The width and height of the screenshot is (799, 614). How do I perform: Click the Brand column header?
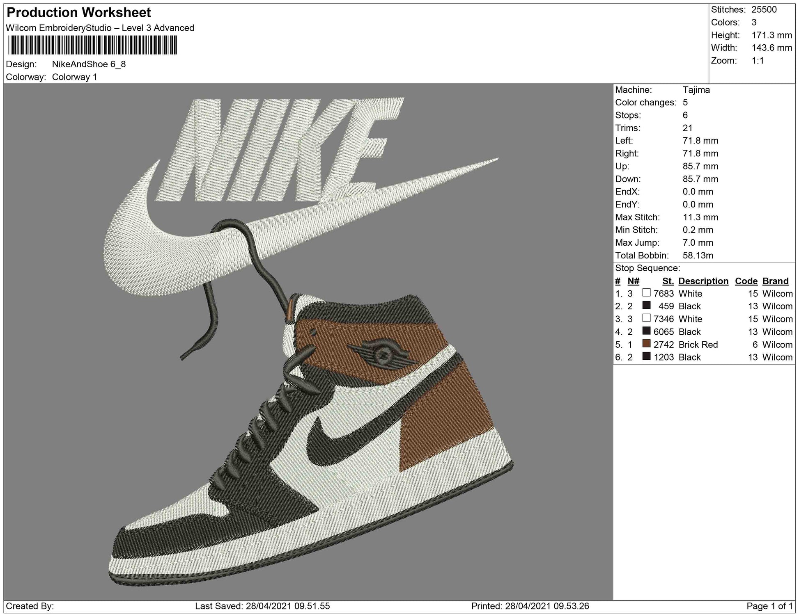pyautogui.click(x=775, y=281)
